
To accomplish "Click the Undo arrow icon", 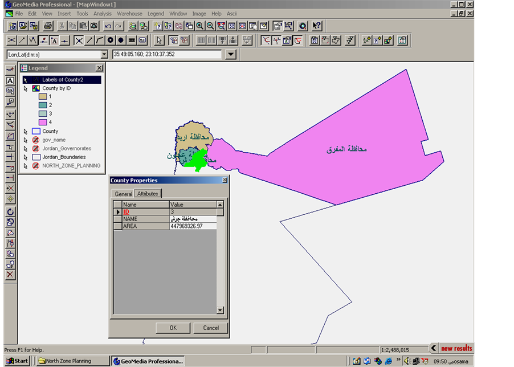I will coord(108,26).
